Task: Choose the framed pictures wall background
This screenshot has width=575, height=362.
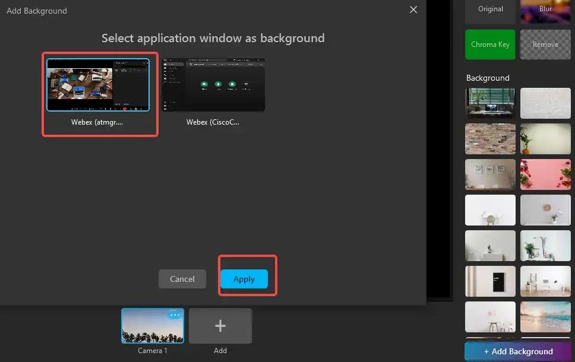Action: pos(490,174)
